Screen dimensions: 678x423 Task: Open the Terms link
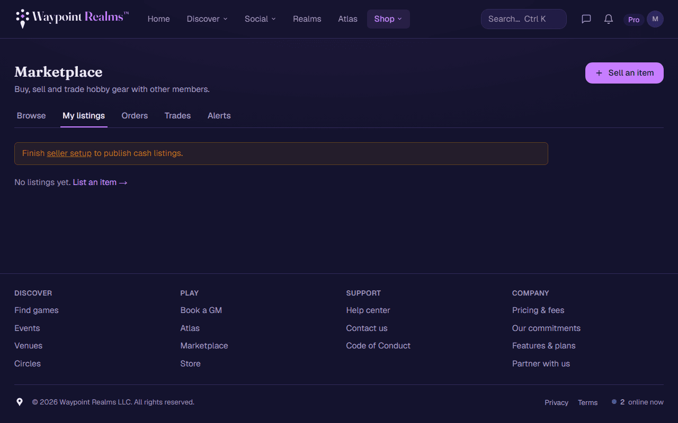588,402
